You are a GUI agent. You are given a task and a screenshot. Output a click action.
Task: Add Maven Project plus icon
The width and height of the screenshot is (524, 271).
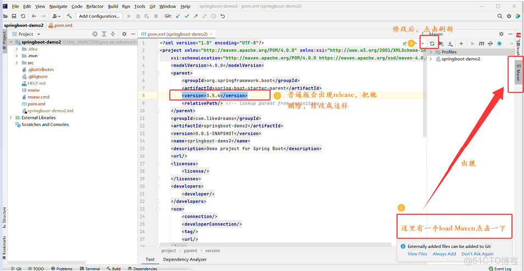click(461, 43)
